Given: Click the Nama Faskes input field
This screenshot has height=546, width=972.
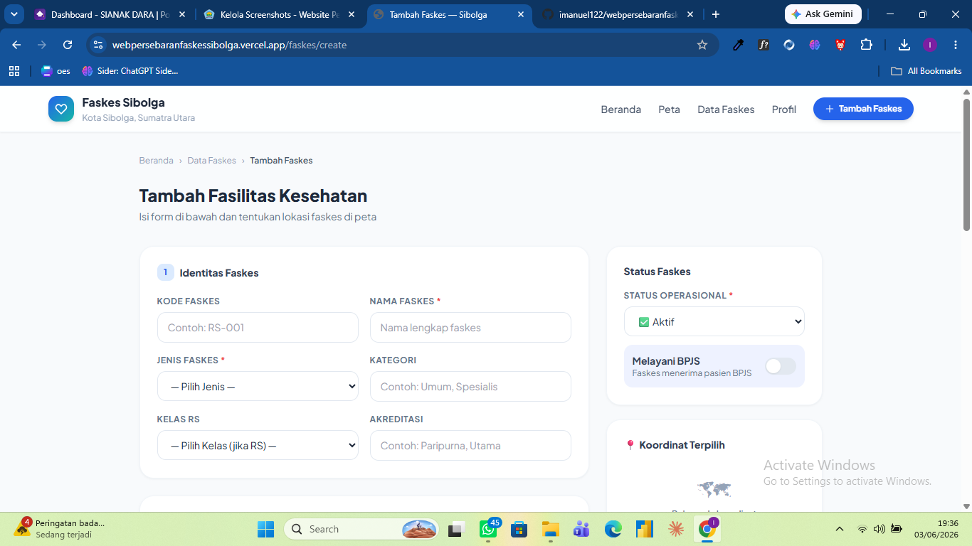Looking at the screenshot, I should (x=470, y=328).
